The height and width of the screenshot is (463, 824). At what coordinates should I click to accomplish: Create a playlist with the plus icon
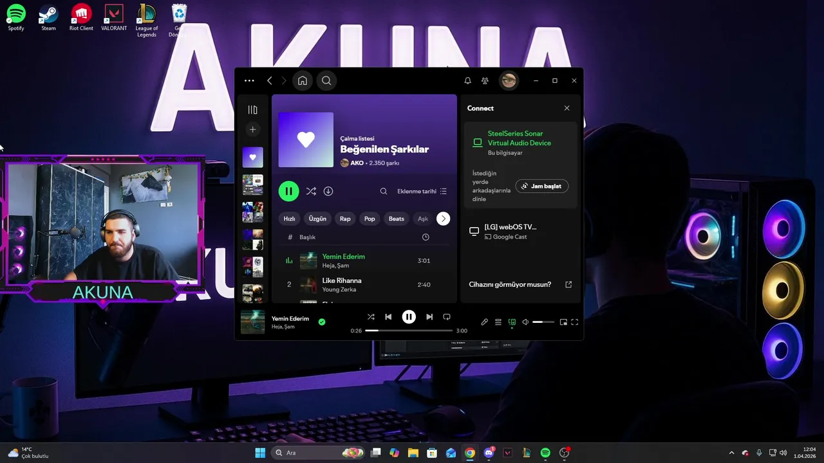click(x=252, y=129)
